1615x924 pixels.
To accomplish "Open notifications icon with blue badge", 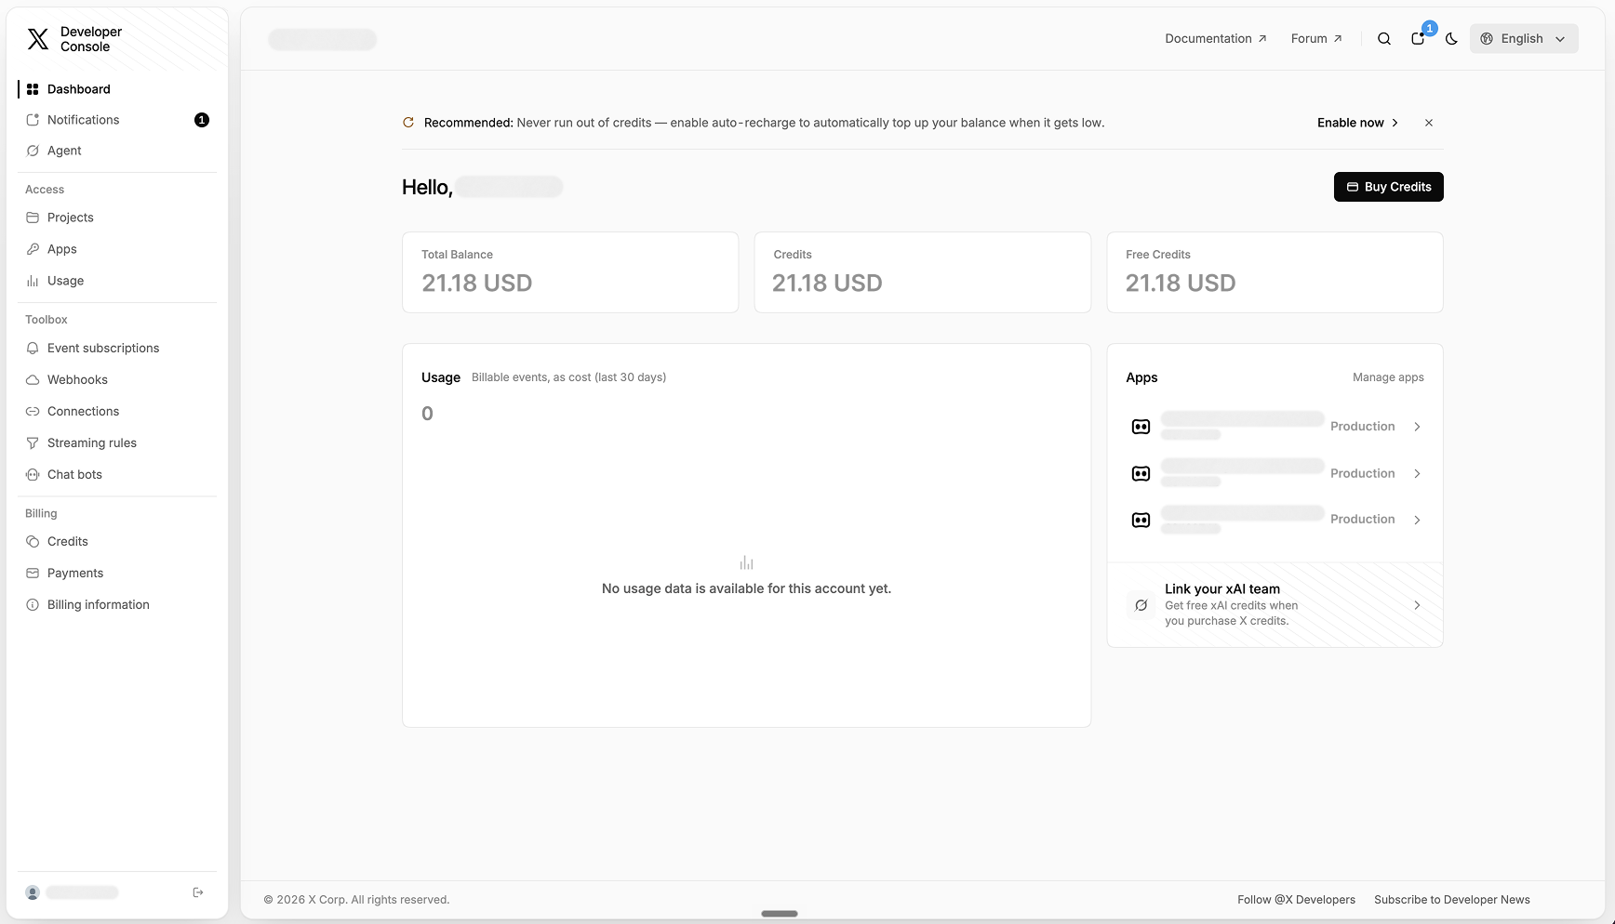I will [1418, 39].
